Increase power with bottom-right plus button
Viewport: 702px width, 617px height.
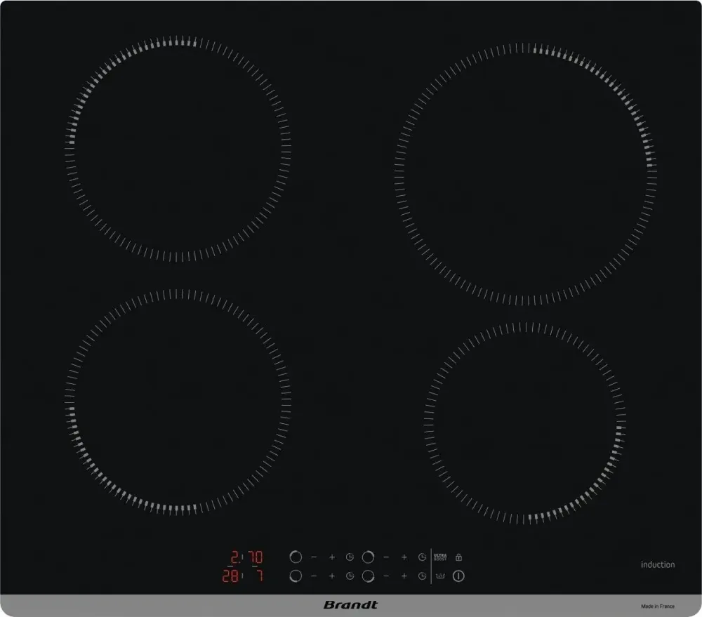(x=404, y=576)
